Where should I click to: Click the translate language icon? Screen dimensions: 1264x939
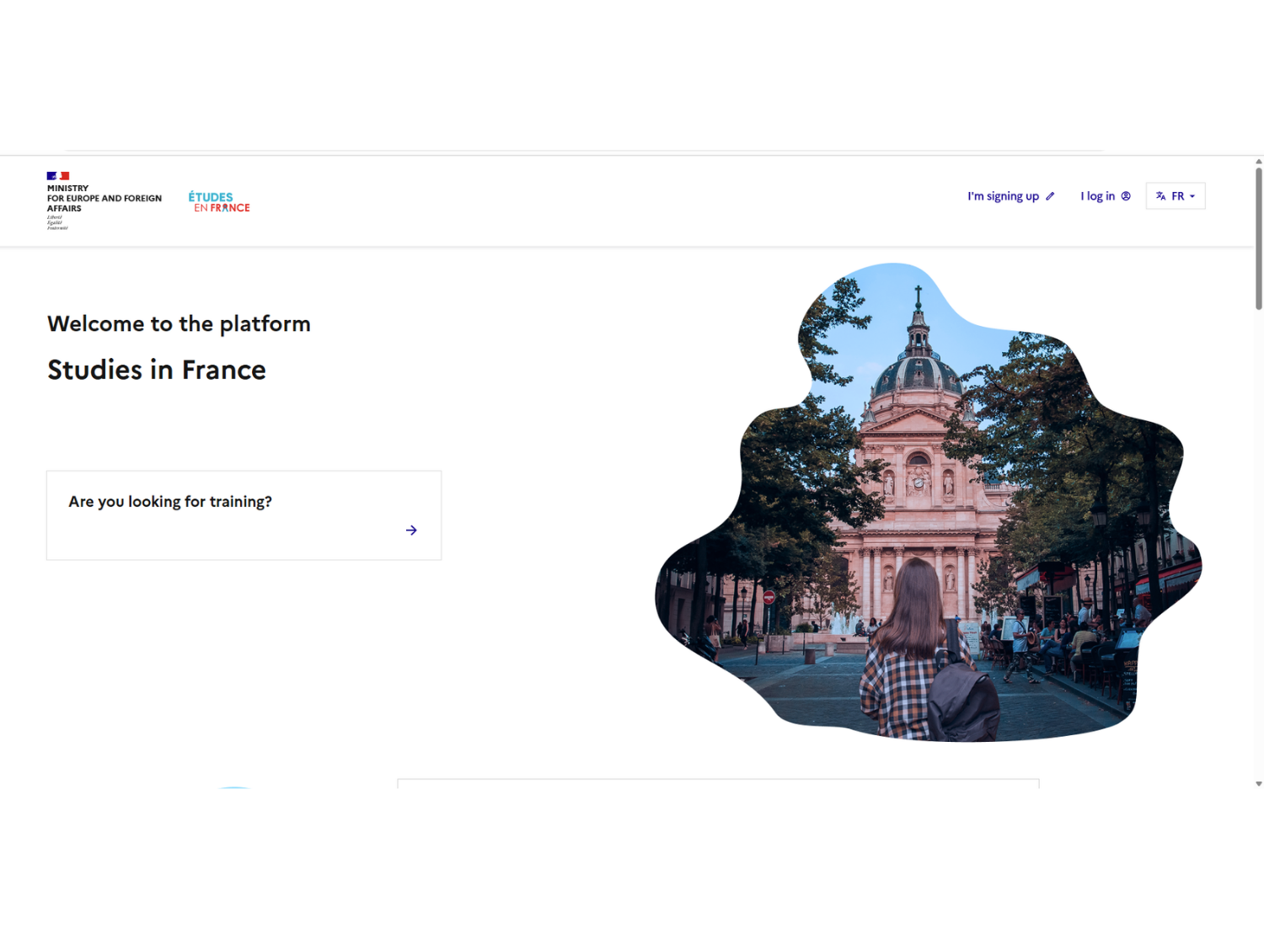pyautogui.click(x=1160, y=196)
